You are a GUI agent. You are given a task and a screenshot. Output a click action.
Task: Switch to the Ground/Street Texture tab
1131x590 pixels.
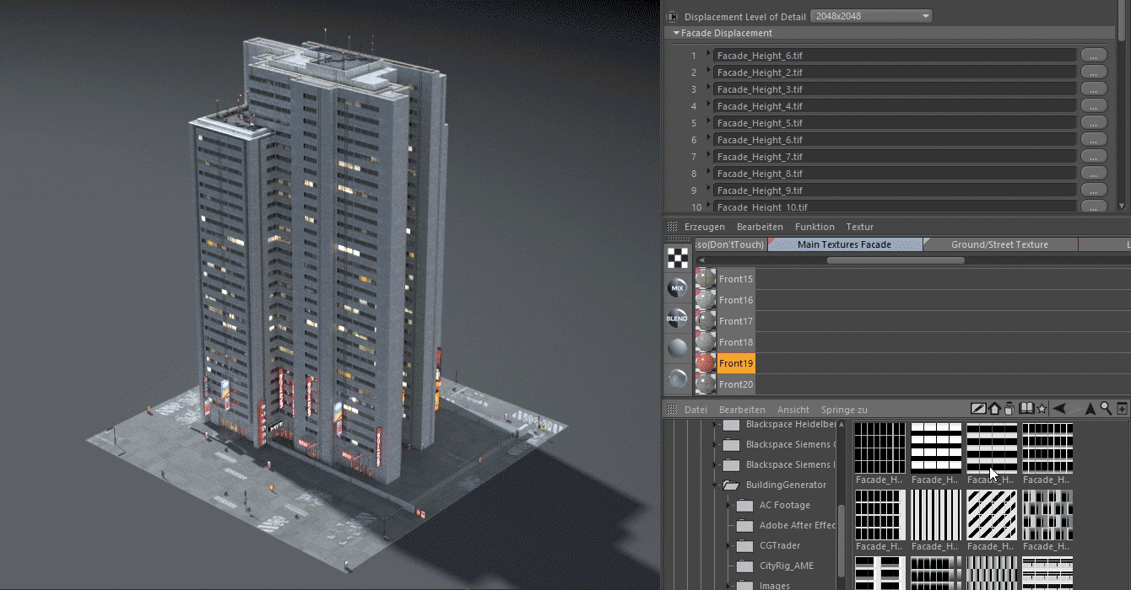[x=999, y=244]
